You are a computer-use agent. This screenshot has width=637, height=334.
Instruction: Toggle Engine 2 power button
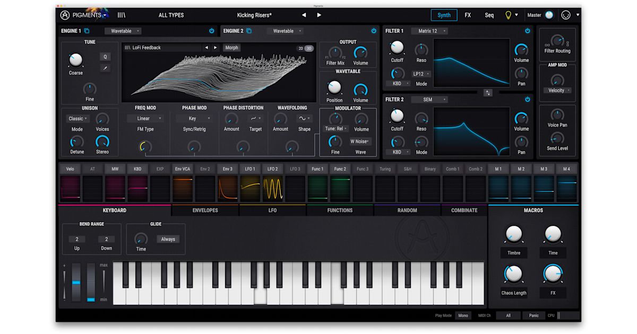point(374,31)
